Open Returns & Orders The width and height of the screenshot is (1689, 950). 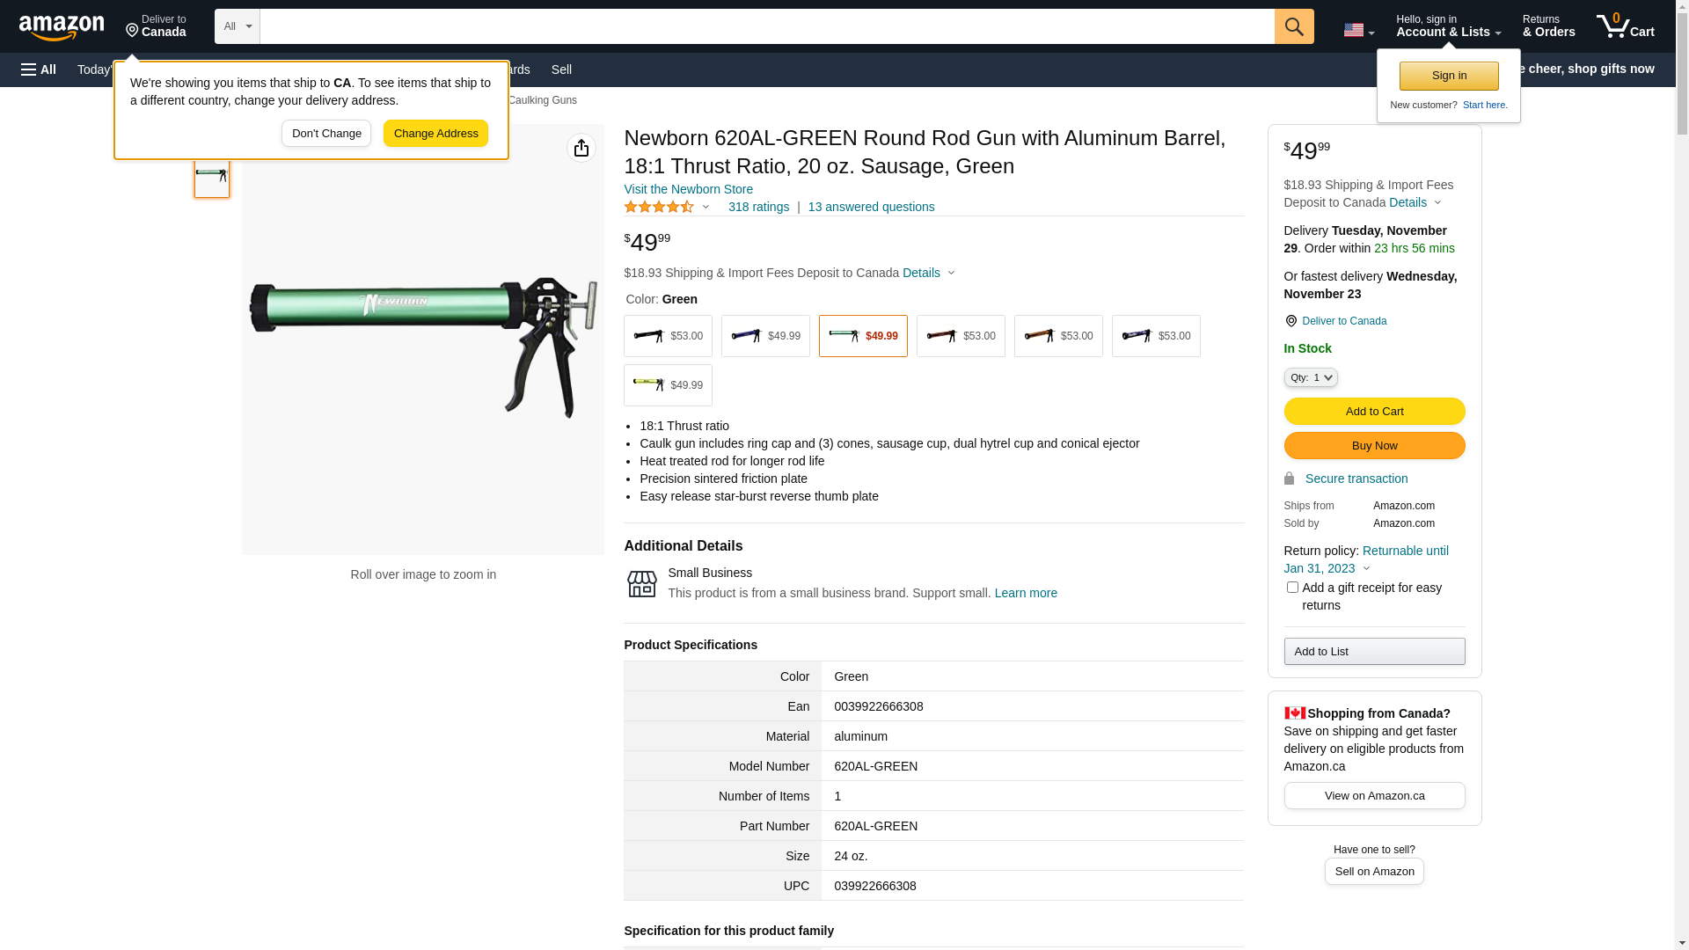pos(1548,26)
